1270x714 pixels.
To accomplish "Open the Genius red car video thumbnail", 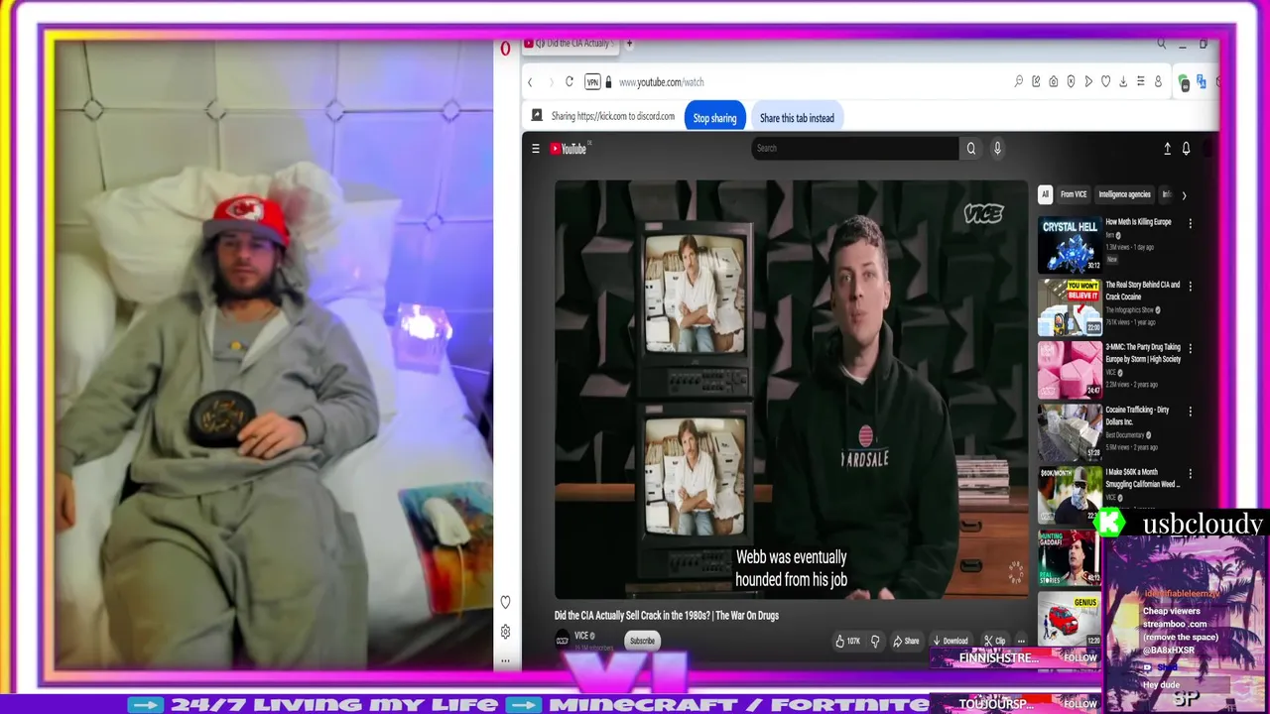I will coord(1069,620).
